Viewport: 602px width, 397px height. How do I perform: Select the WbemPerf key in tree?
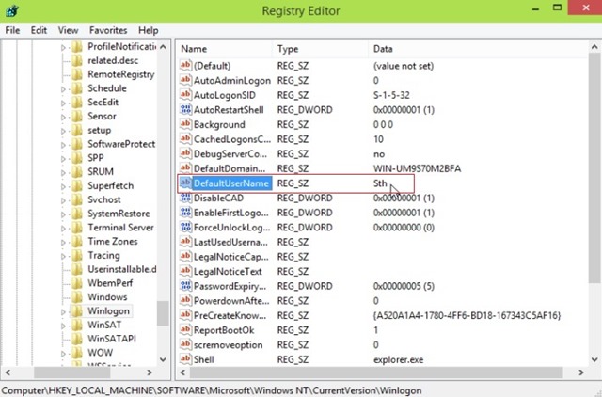110,283
